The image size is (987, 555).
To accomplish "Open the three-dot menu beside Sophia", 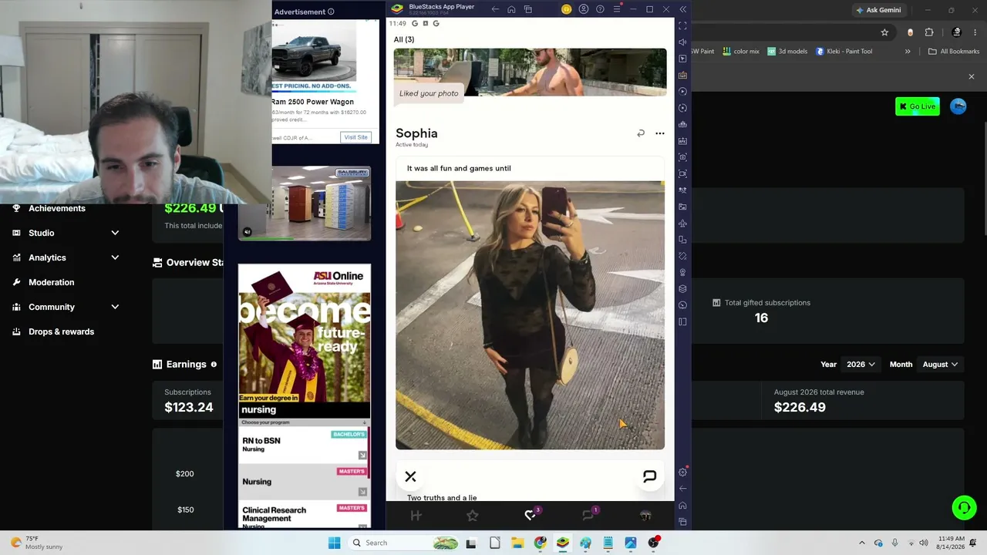I will (x=659, y=133).
